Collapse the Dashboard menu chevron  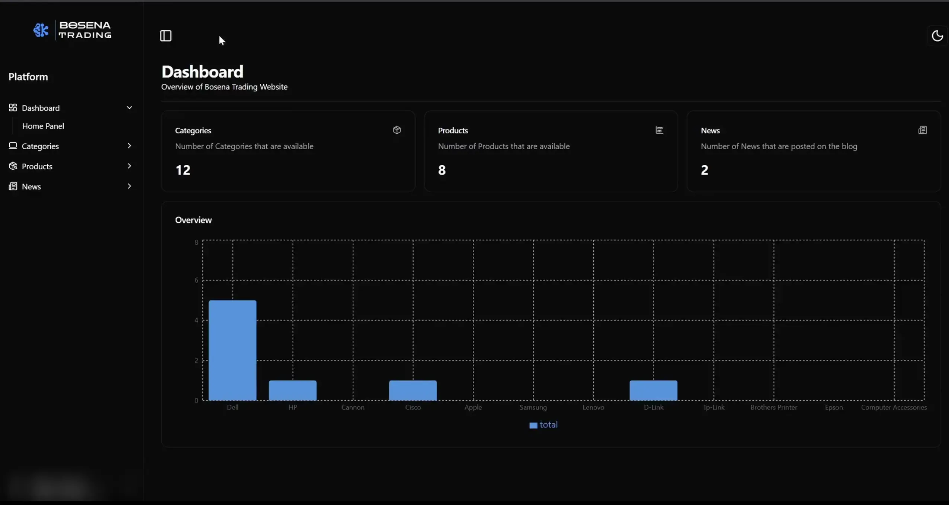click(129, 108)
